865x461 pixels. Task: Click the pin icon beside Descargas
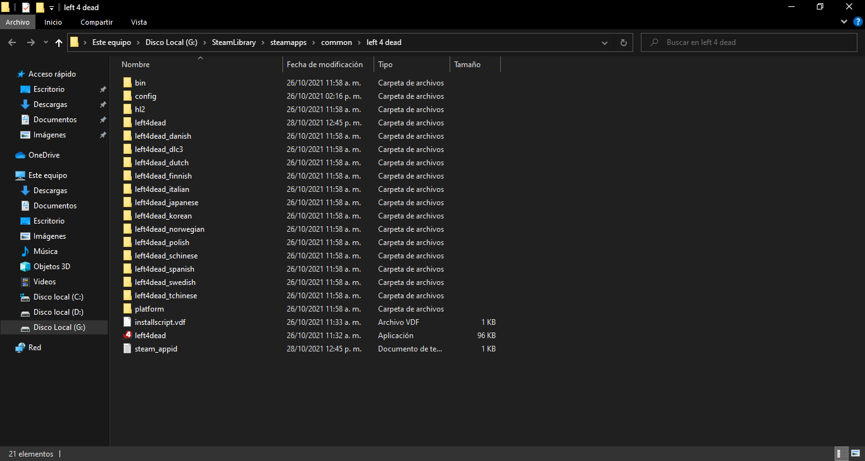[103, 104]
